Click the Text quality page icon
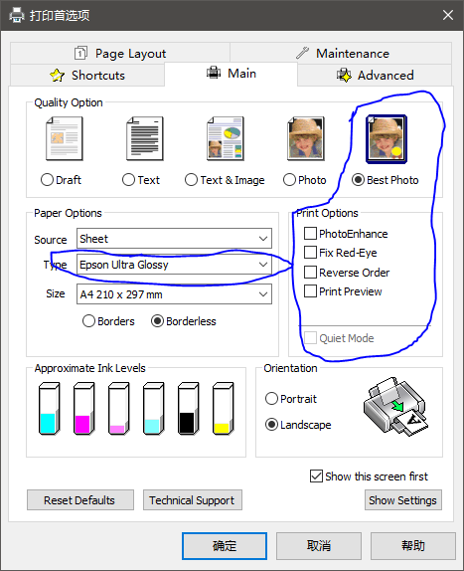This screenshot has width=464, height=571. pyautogui.click(x=145, y=138)
